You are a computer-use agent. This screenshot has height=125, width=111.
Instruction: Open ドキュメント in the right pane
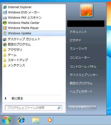78,32
